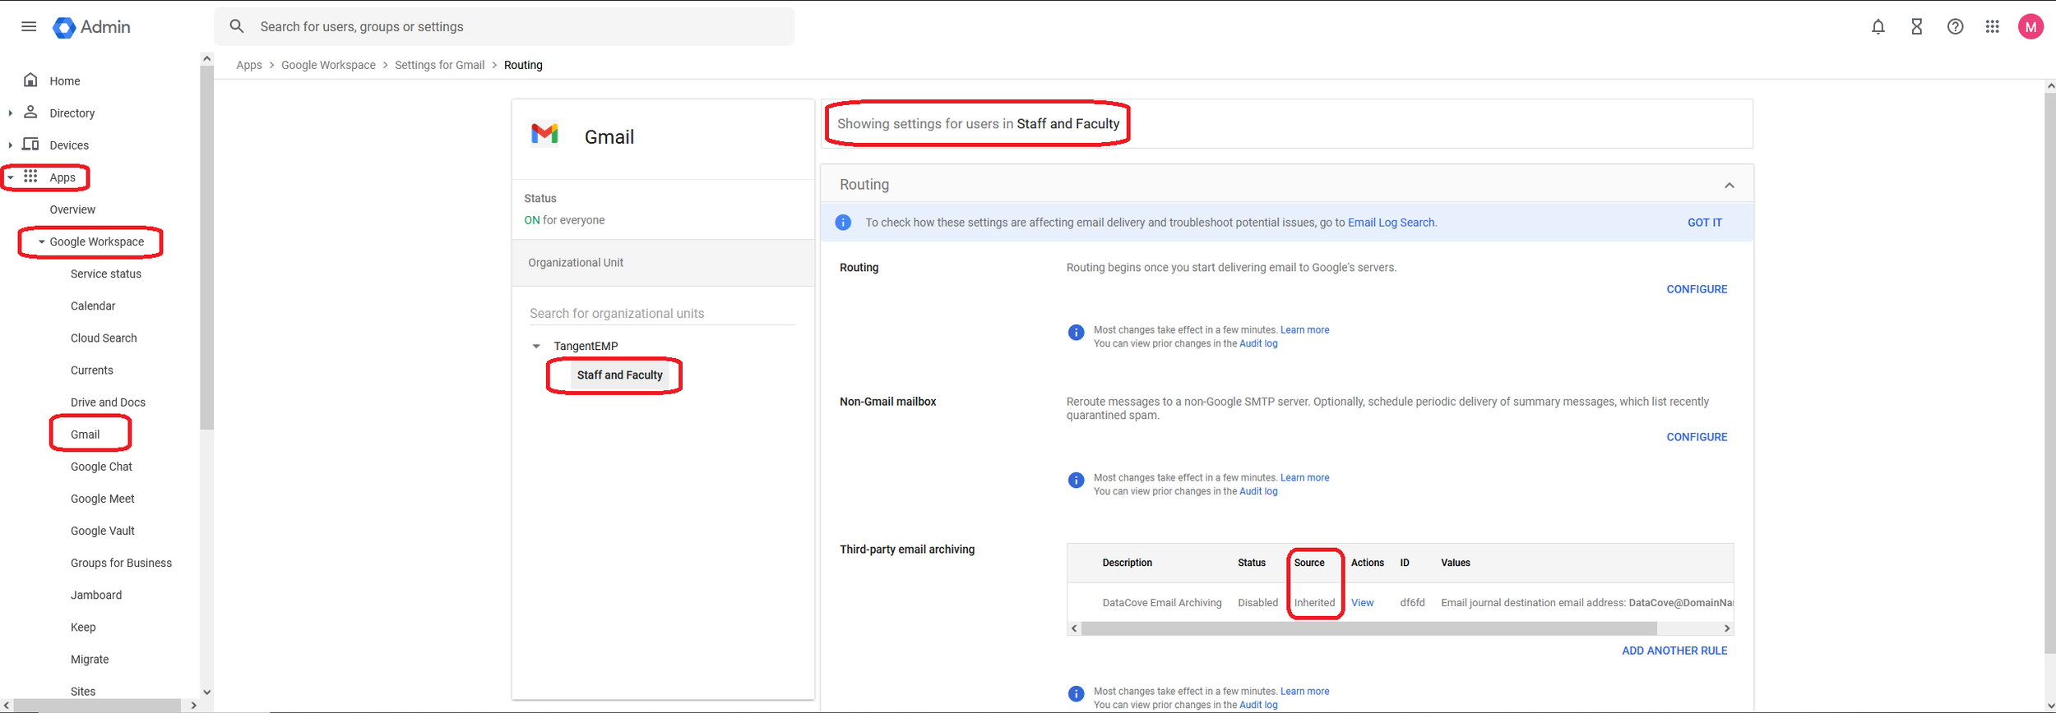Click ADD ANOTHER RULE
This screenshot has height=713, width=2056.
point(1674,651)
